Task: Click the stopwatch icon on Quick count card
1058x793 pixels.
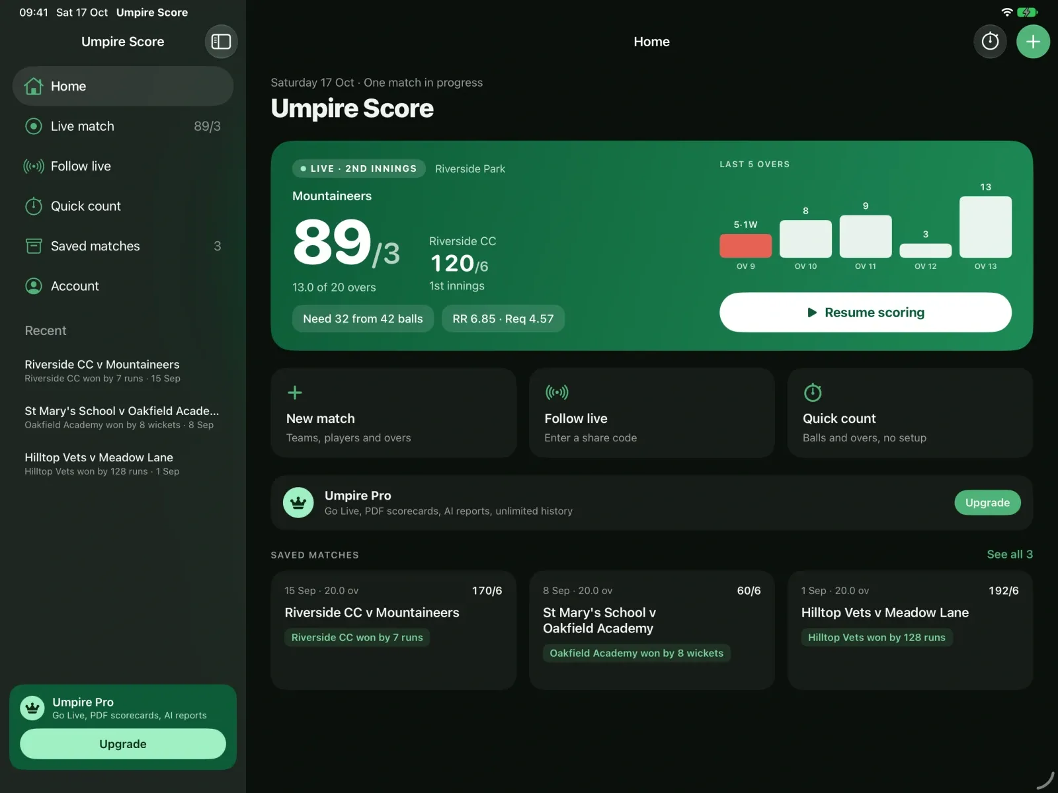Action: coord(813,393)
